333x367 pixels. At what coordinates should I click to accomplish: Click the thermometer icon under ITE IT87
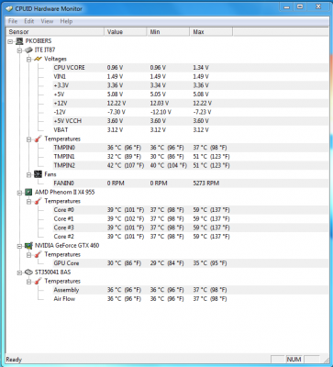[x=38, y=139]
